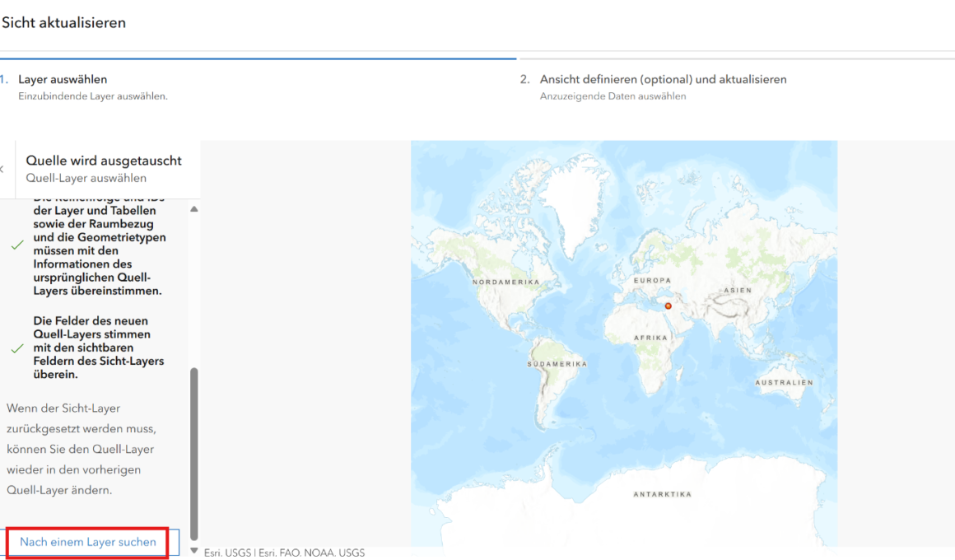The width and height of the screenshot is (955, 560).
Task: Click the "AUSTRALIEN" label on the map
Action: click(x=785, y=383)
